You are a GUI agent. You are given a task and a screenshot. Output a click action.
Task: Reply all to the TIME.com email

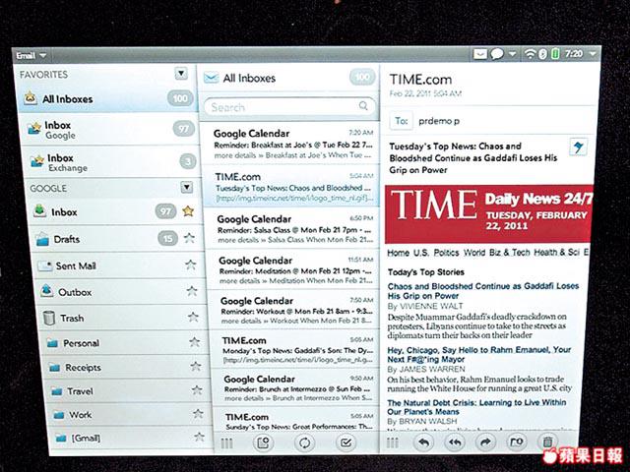455,442
